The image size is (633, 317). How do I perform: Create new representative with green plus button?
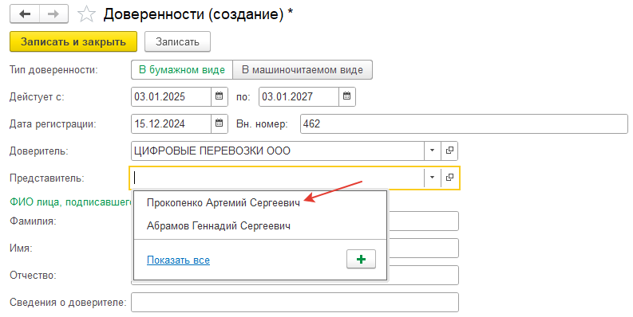(361, 260)
